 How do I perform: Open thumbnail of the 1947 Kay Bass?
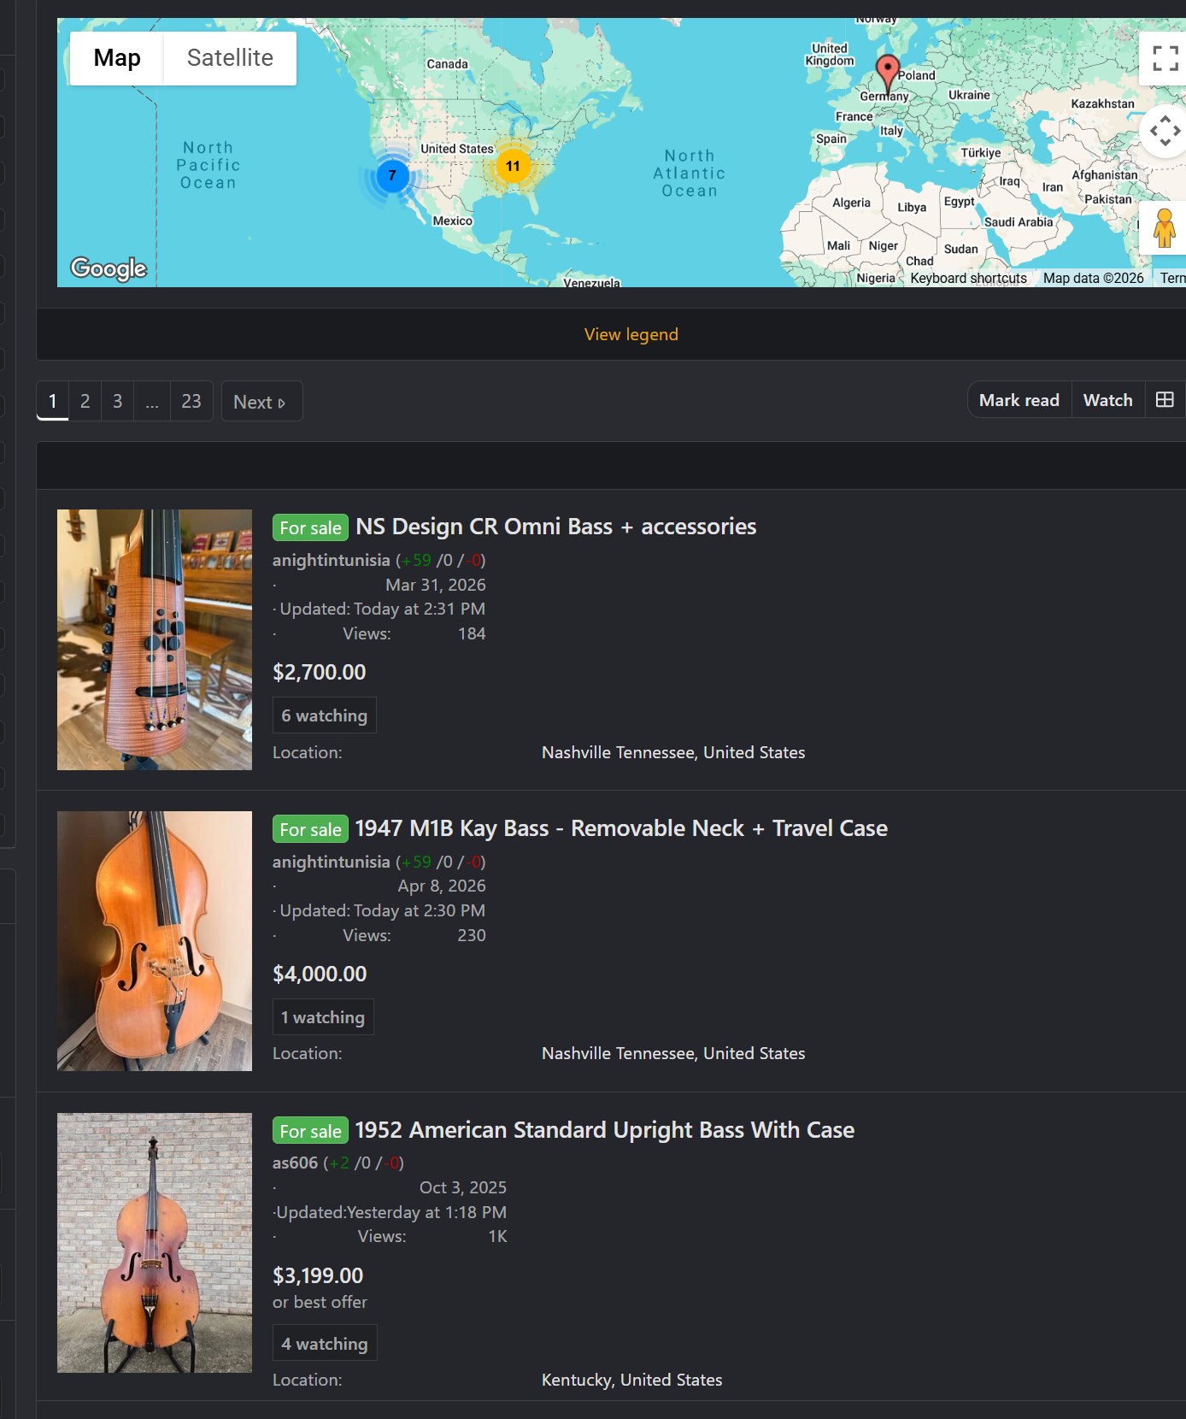tap(155, 941)
